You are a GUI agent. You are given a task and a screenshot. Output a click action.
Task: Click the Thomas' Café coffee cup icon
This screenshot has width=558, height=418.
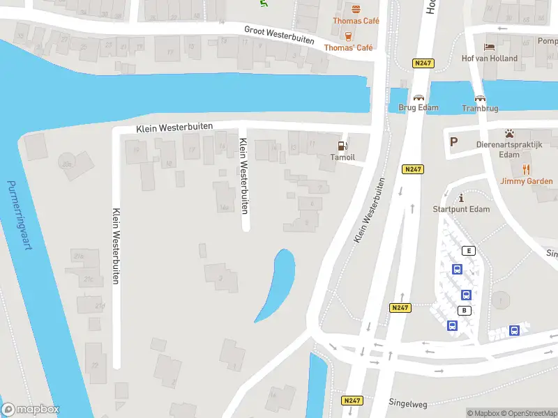pyautogui.click(x=348, y=36)
